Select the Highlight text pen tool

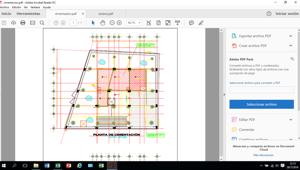point(201,23)
